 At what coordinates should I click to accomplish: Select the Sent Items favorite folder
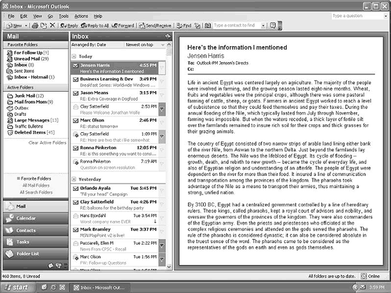20,71
